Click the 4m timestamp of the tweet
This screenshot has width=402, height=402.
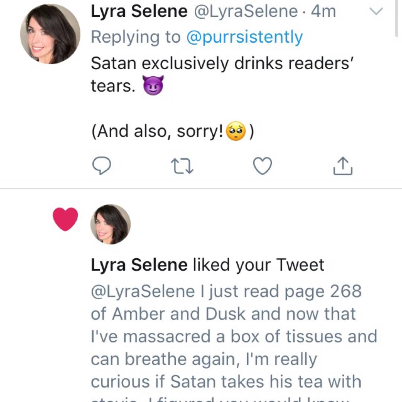[x=323, y=12]
